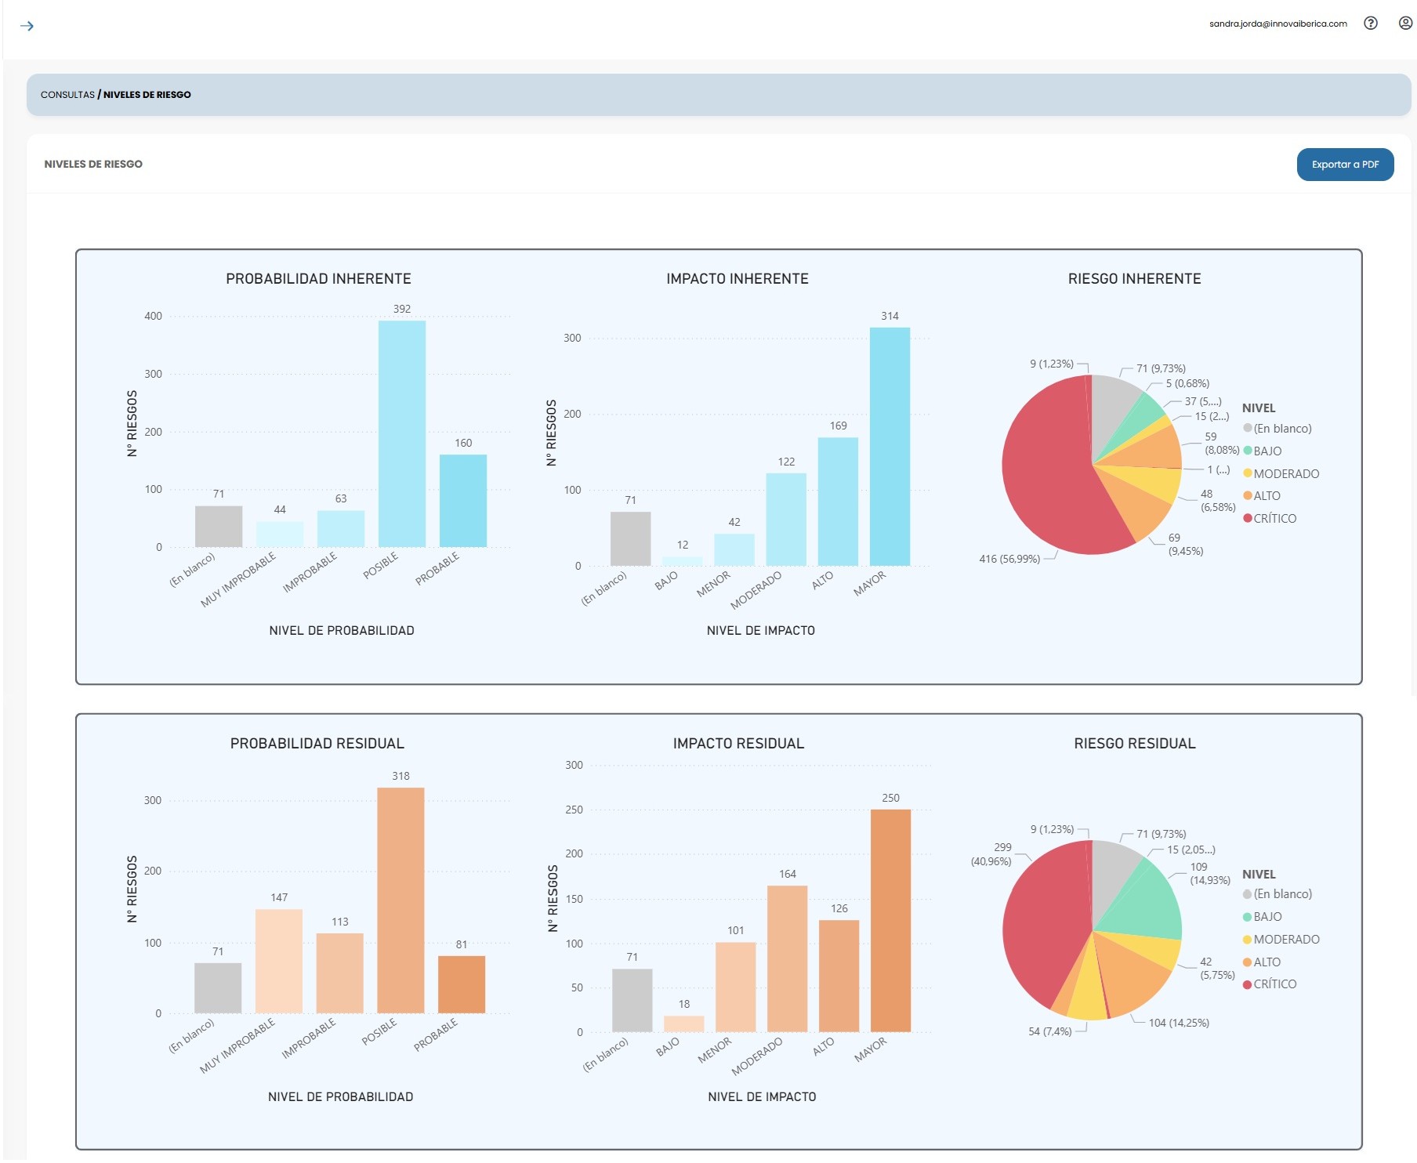Click BAJO green swatch in Riesgo Inherente legend
This screenshot has width=1417, height=1163.
pos(1247,451)
